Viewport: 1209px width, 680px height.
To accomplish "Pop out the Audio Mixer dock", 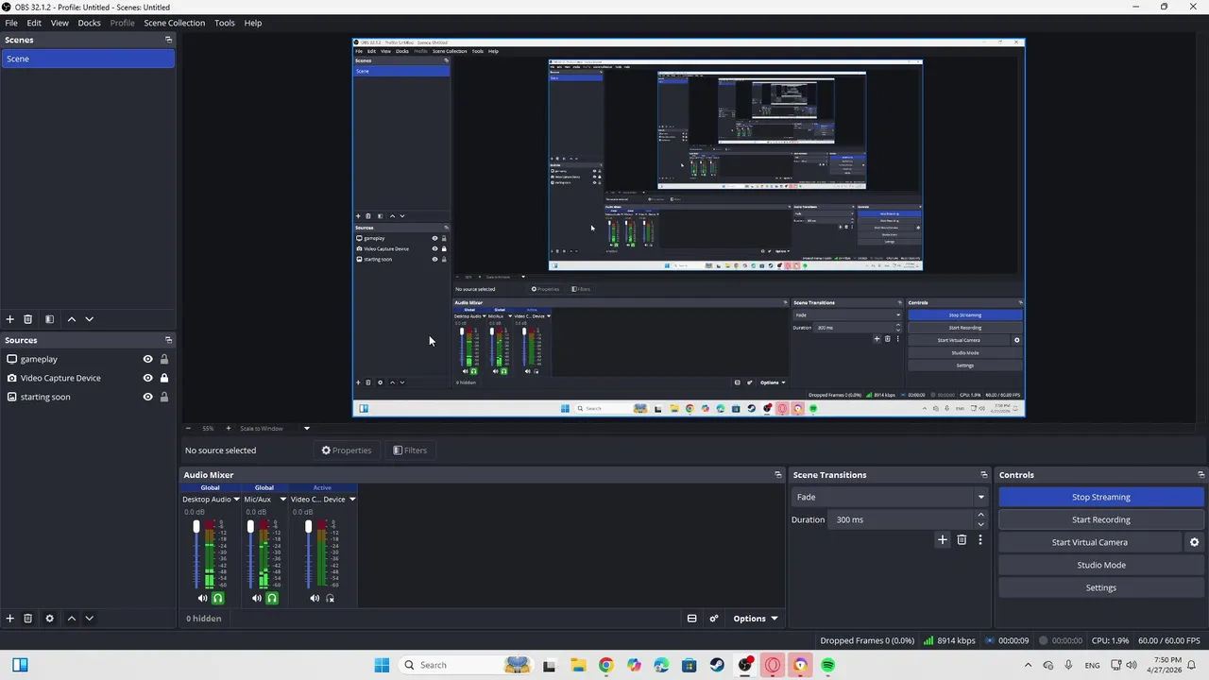I will pos(778,475).
